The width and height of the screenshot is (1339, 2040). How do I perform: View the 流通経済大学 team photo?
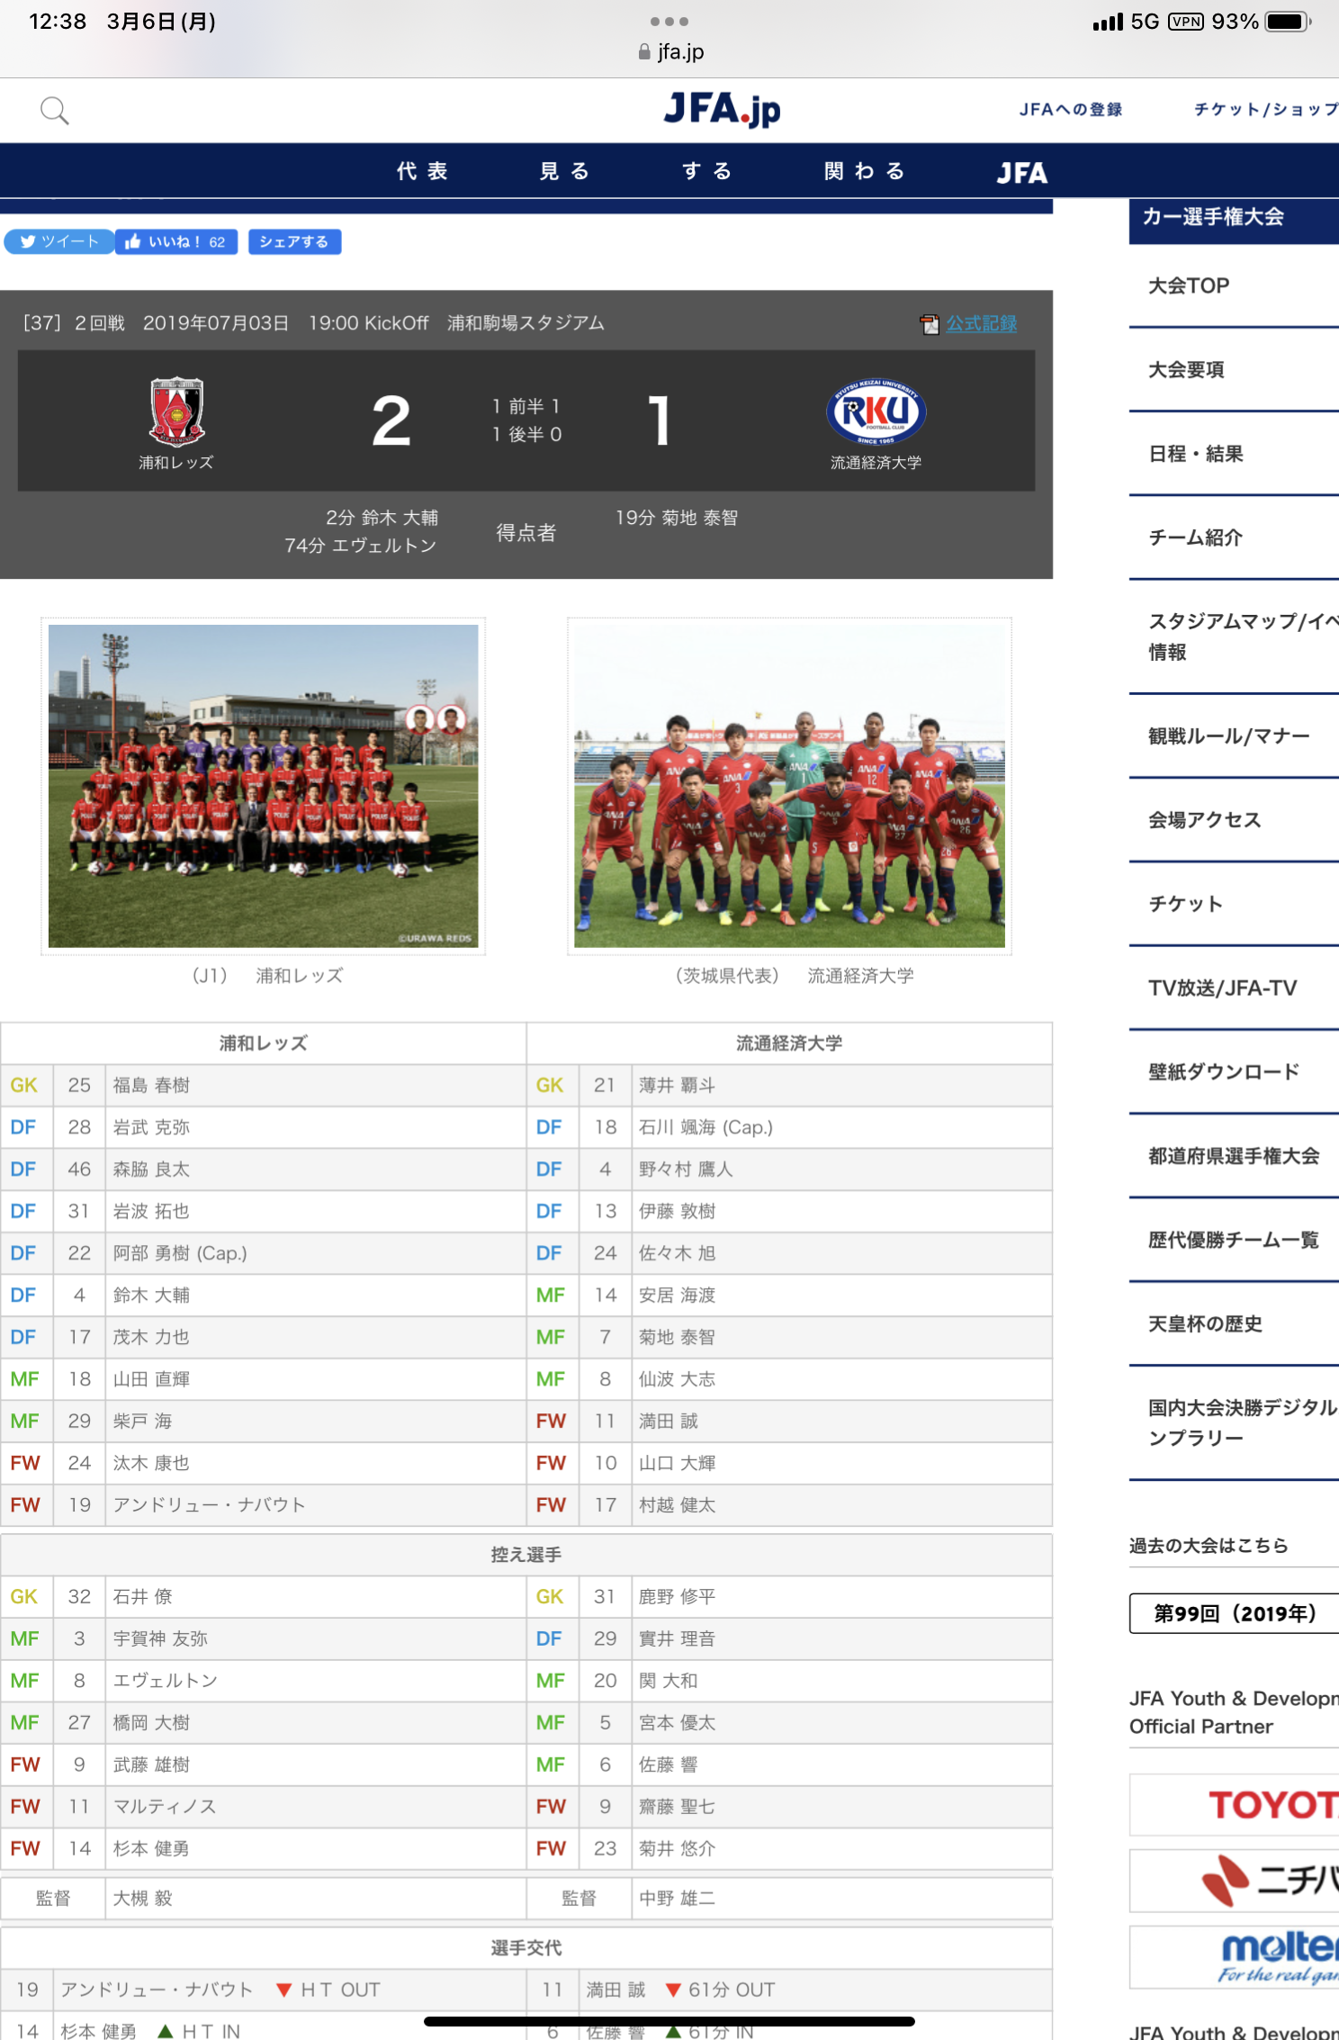tap(789, 786)
